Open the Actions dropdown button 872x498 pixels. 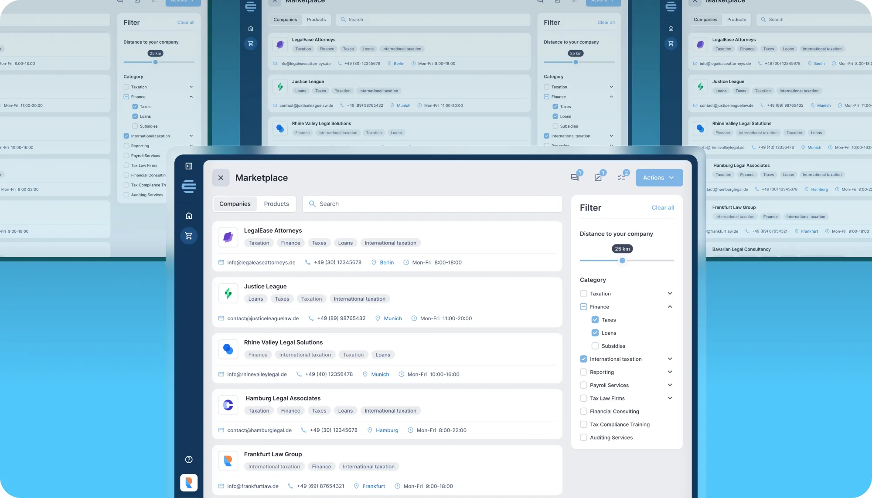coord(659,178)
